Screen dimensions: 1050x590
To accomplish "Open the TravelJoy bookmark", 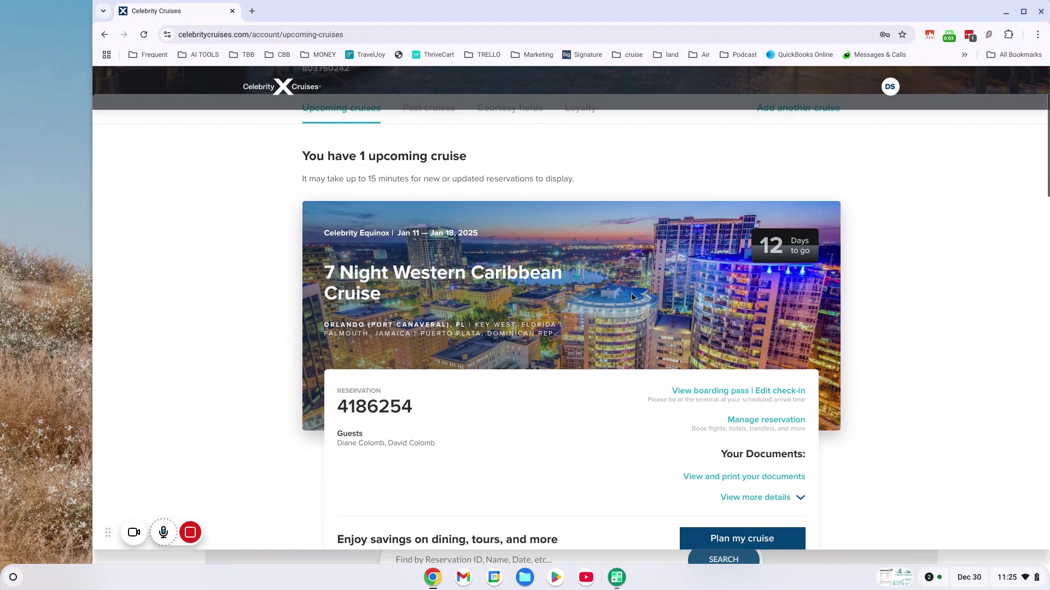I will click(365, 55).
